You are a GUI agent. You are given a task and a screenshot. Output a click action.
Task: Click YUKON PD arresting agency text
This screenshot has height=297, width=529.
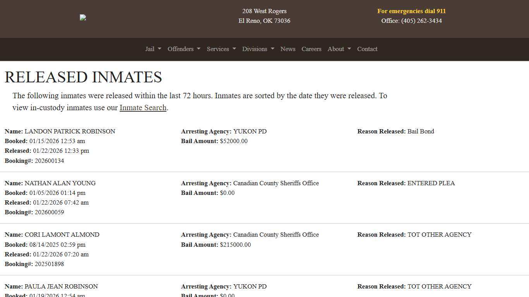[x=250, y=131]
